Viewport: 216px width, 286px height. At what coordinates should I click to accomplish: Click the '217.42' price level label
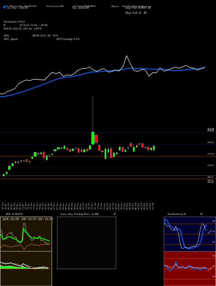click(x=210, y=154)
